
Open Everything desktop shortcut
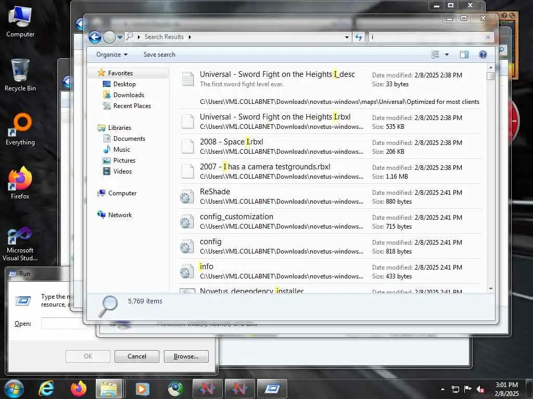coord(20,129)
